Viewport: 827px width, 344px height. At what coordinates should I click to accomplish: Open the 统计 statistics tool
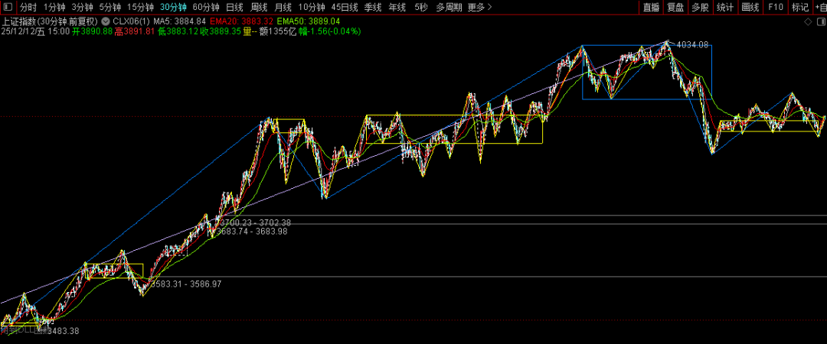724,8
